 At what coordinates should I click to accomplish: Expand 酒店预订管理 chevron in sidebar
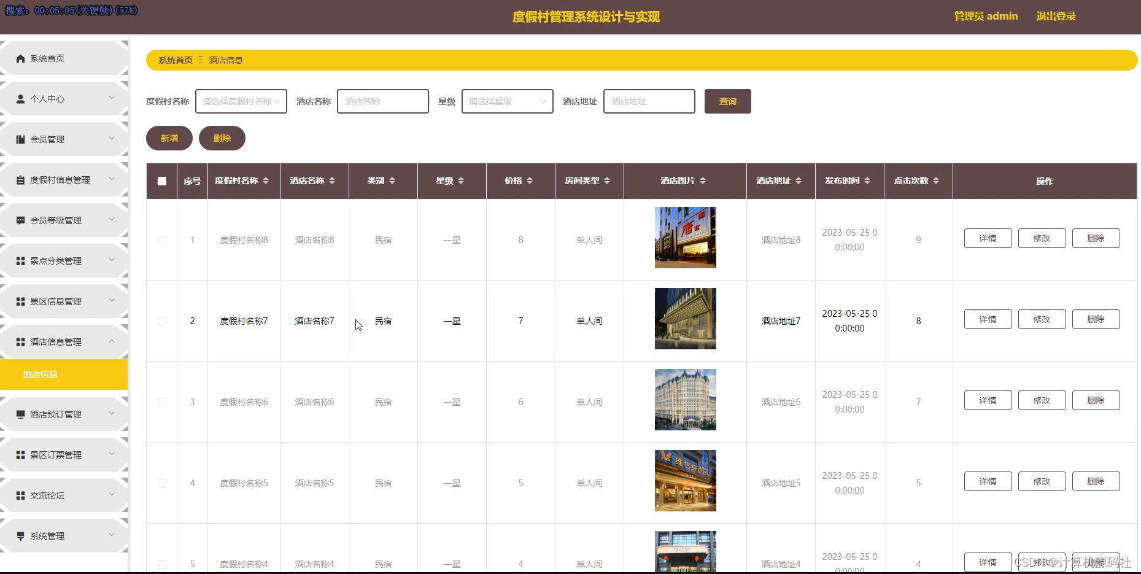(112, 413)
